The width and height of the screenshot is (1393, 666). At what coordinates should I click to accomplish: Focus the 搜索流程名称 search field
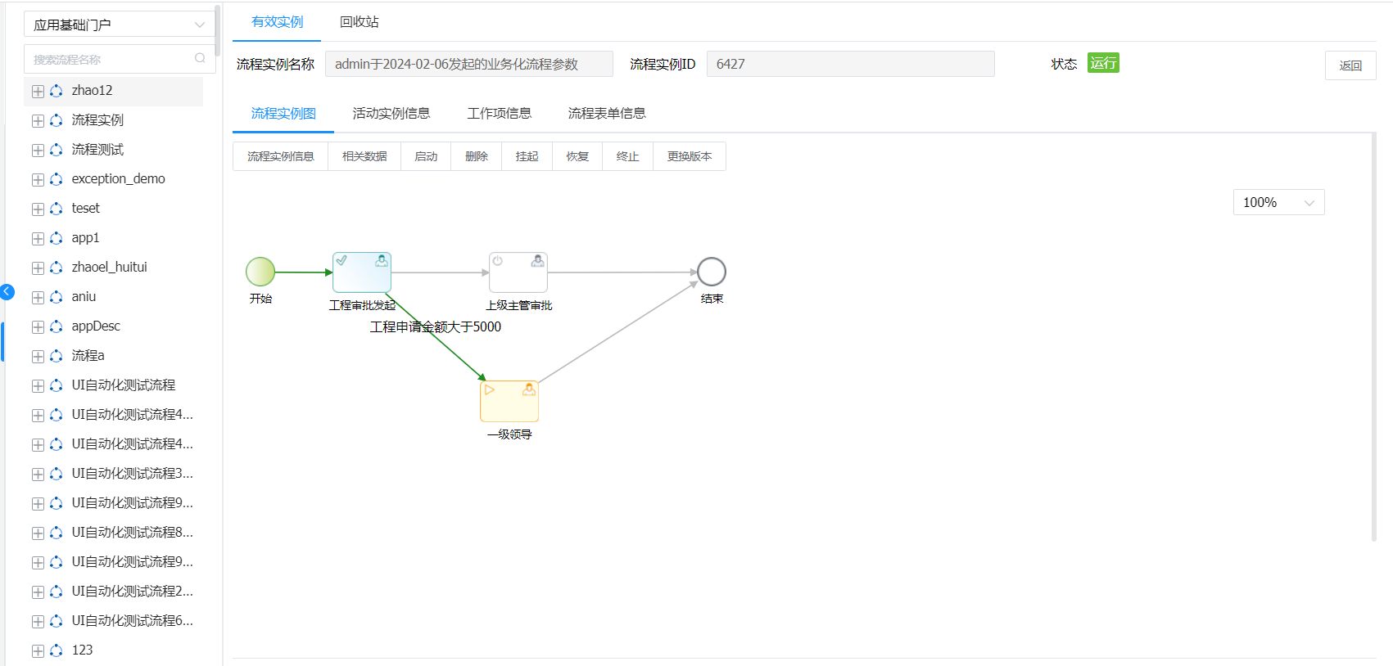pos(111,59)
